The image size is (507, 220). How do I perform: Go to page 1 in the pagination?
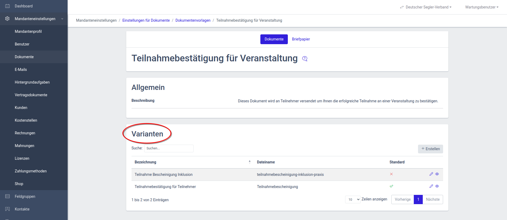(x=418, y=199)
